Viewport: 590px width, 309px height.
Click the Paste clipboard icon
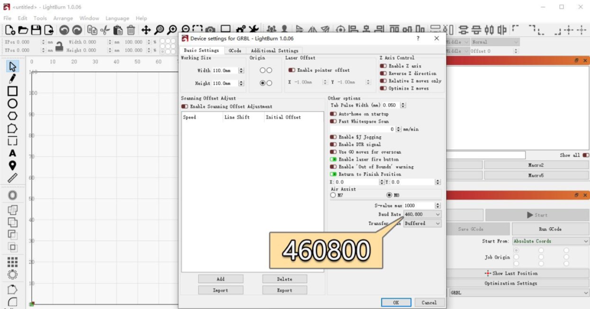pos(118,30)
